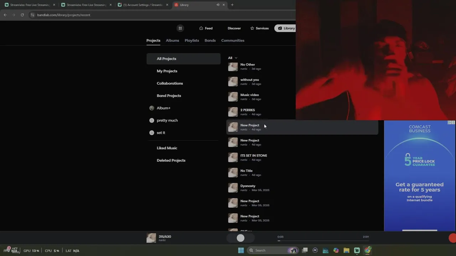
Task: Switch to the Projects tab
Action: [153, 41]
